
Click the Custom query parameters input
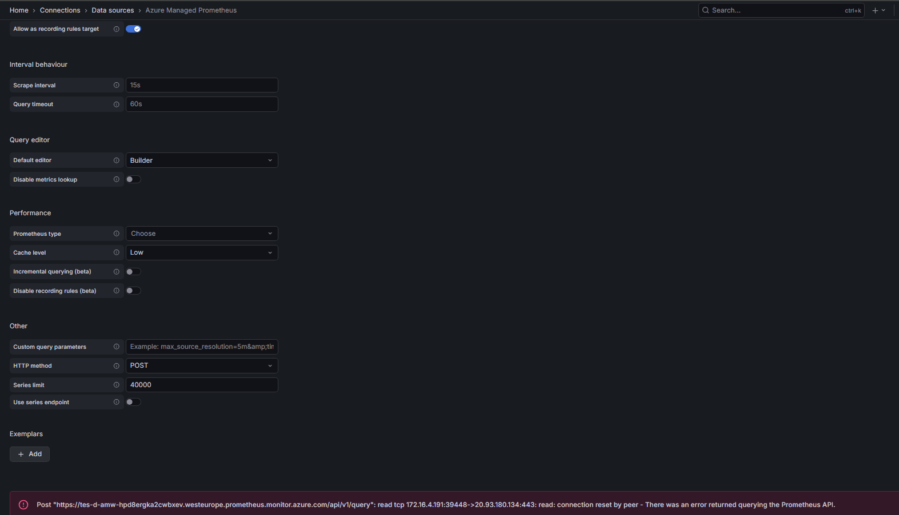(x=202, y=347)
